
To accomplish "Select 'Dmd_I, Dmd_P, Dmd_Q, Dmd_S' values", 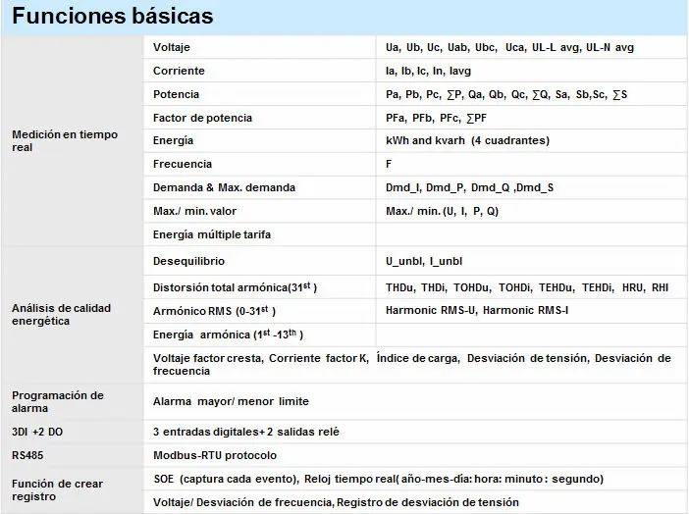I will (x=469, y=187).
